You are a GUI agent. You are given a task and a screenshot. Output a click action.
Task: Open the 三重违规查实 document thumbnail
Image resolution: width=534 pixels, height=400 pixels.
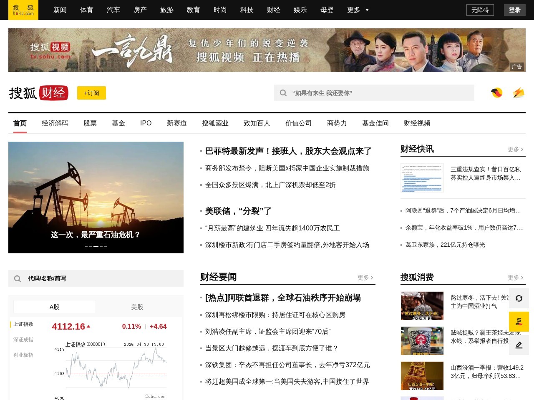pos(422,177)
